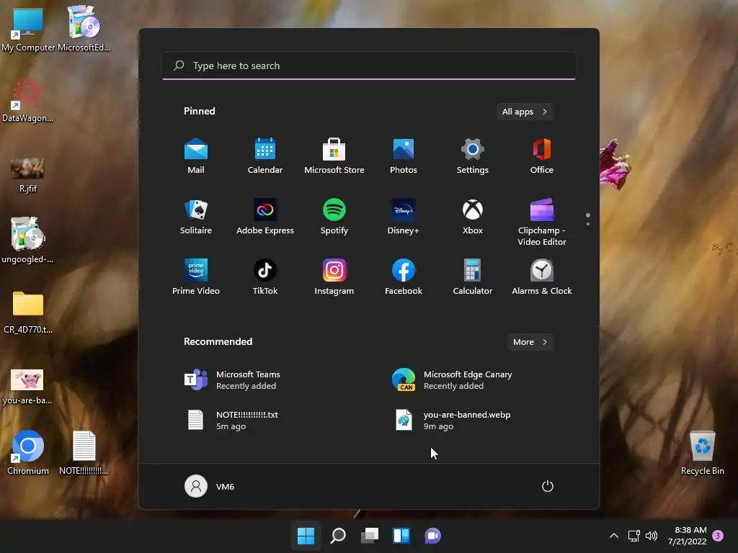738x553 pixels.
Task: Select the Recycle Bin desktop icon
Action: [x=702, y=452]
